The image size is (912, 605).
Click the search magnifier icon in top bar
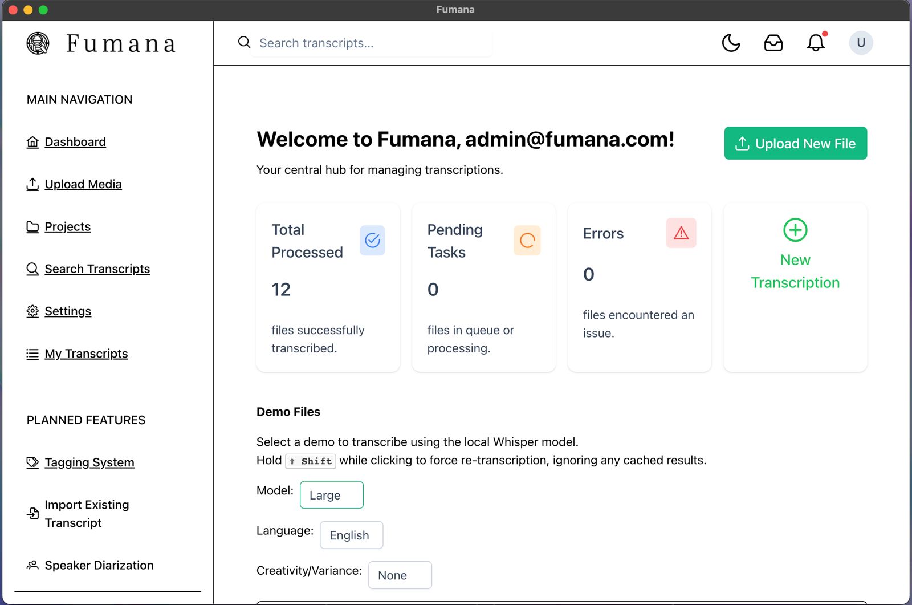[x=244, y=42]
